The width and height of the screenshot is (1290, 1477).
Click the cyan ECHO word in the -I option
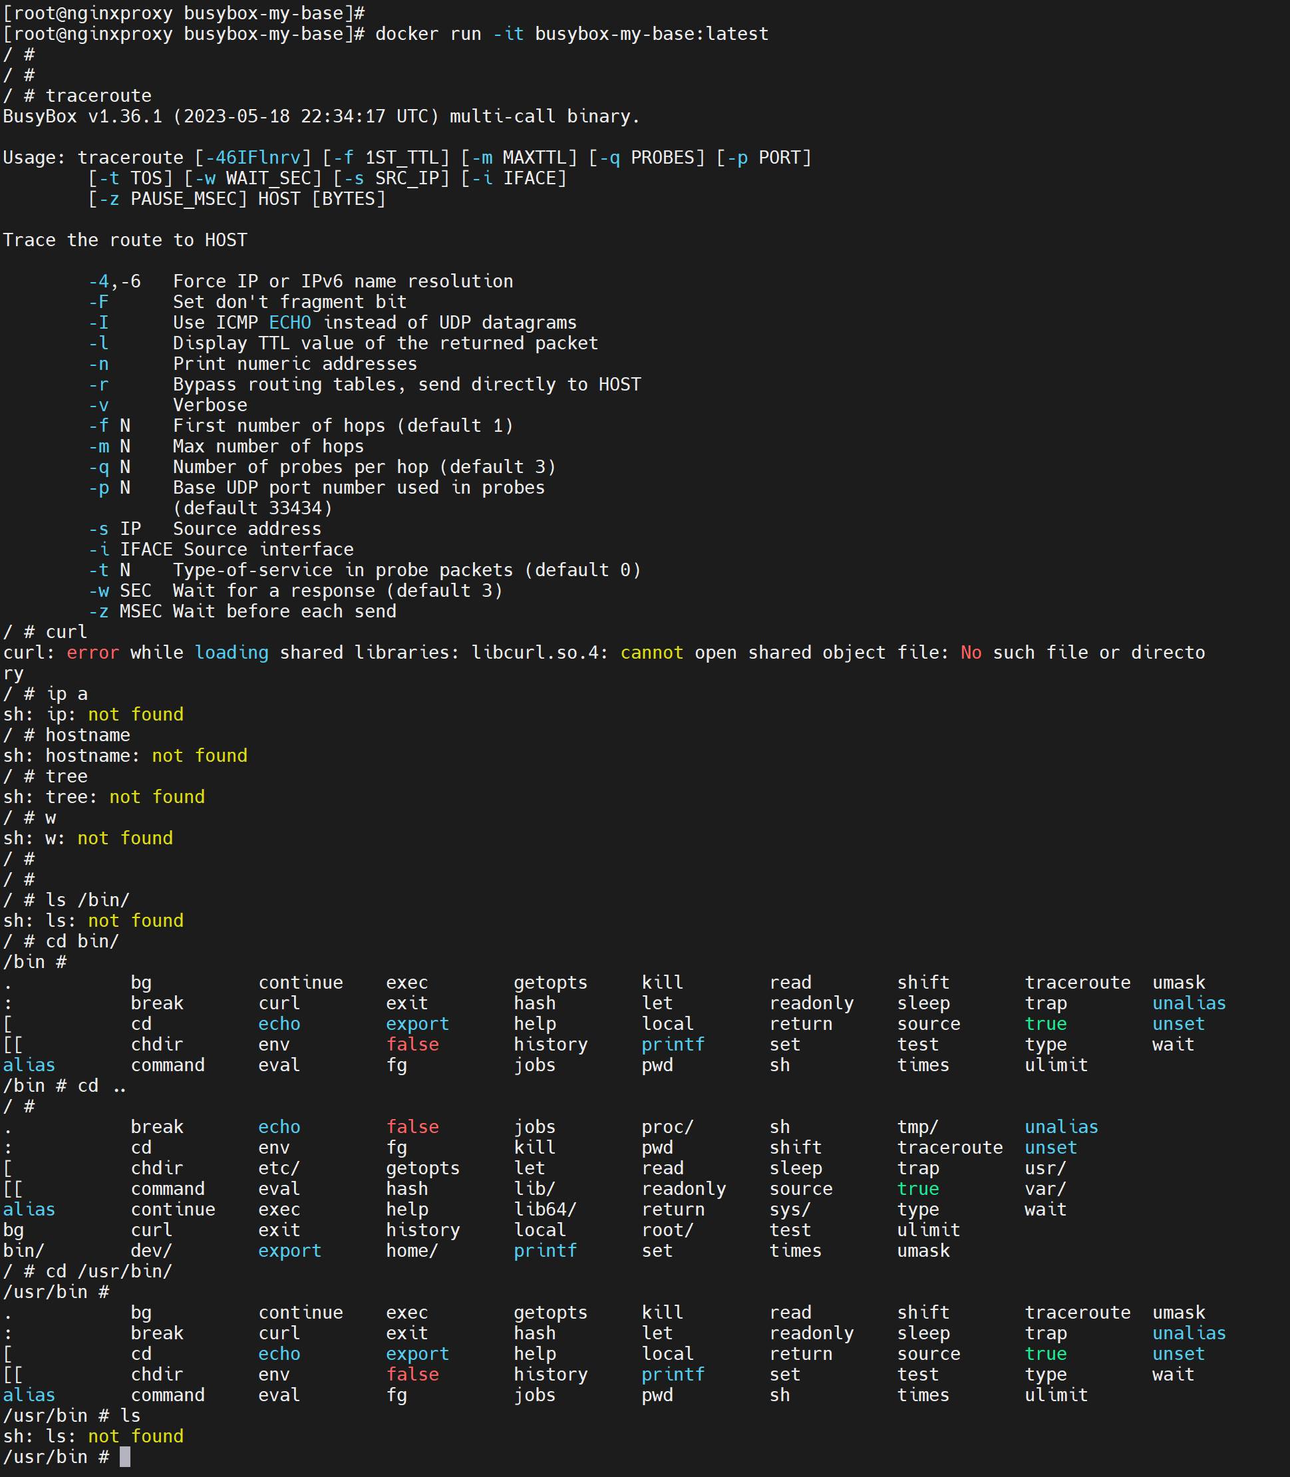pos(290,323)
